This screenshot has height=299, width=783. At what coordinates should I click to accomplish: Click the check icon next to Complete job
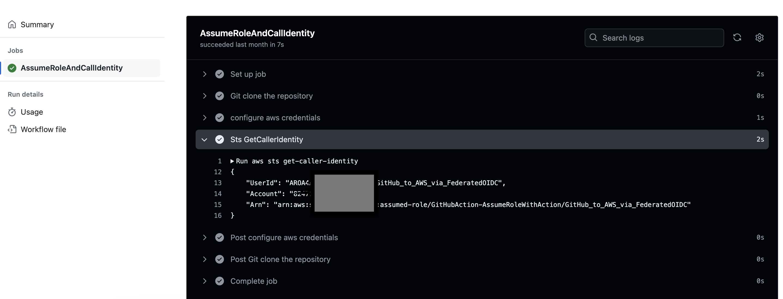pyautogui.click(x=220, y=281)
